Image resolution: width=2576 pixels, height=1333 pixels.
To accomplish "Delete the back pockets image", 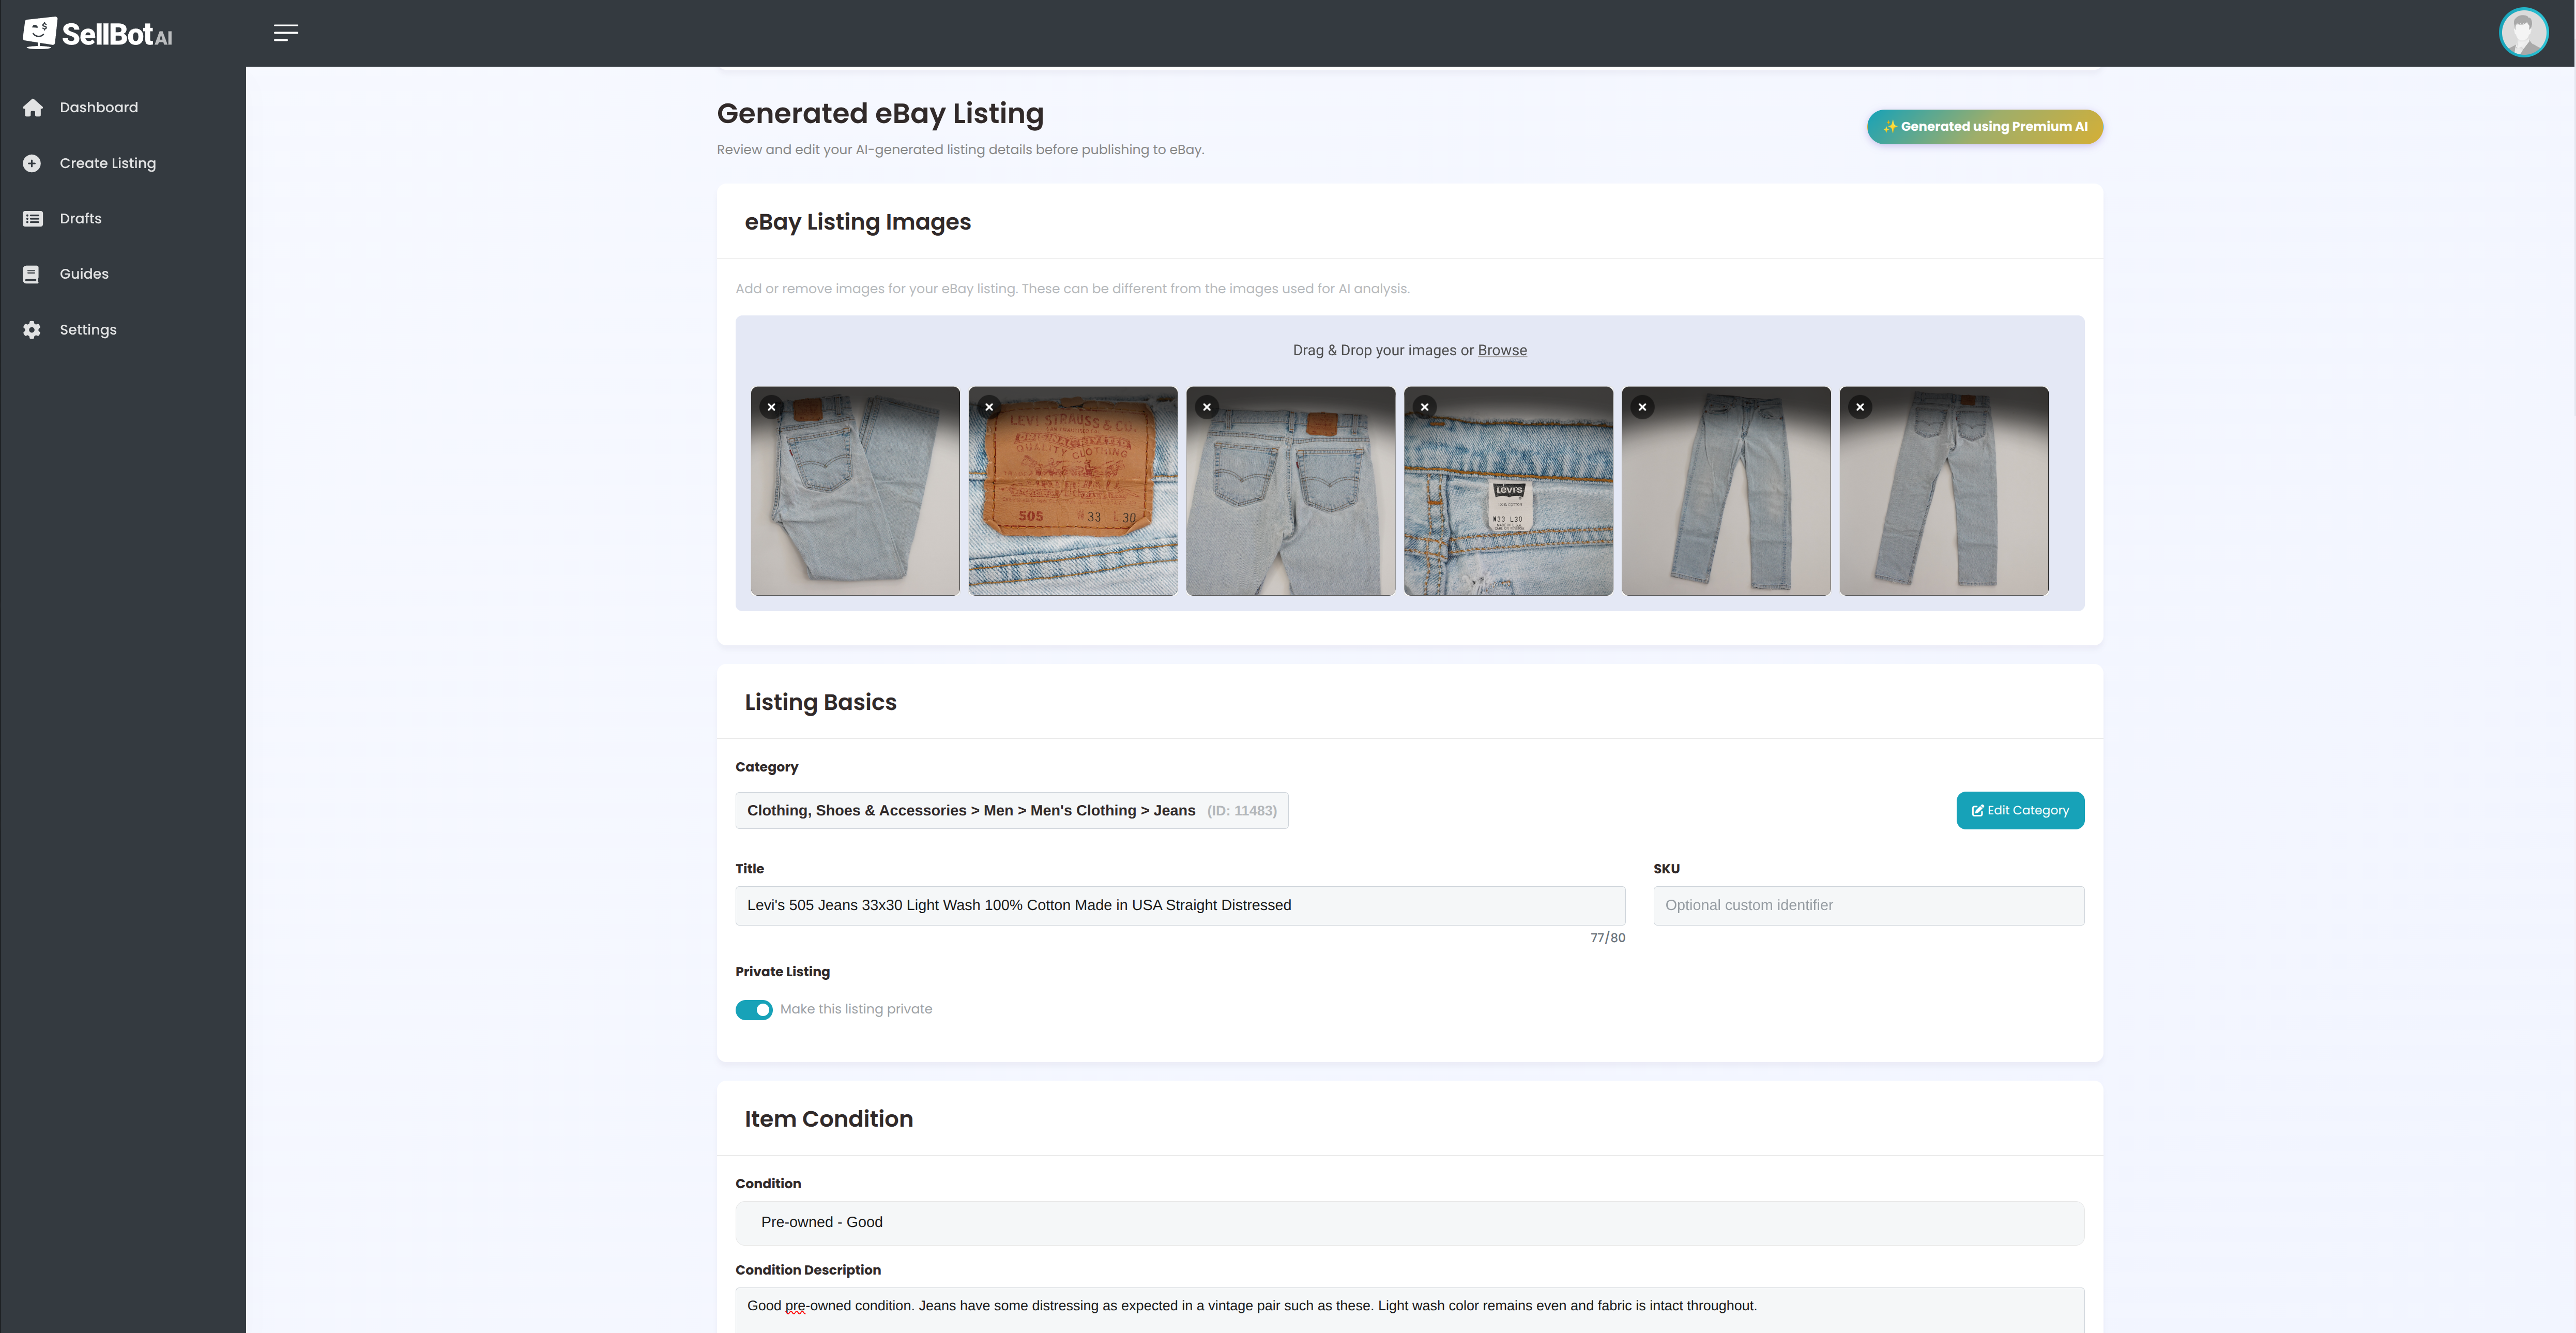I will [1207, 407].
